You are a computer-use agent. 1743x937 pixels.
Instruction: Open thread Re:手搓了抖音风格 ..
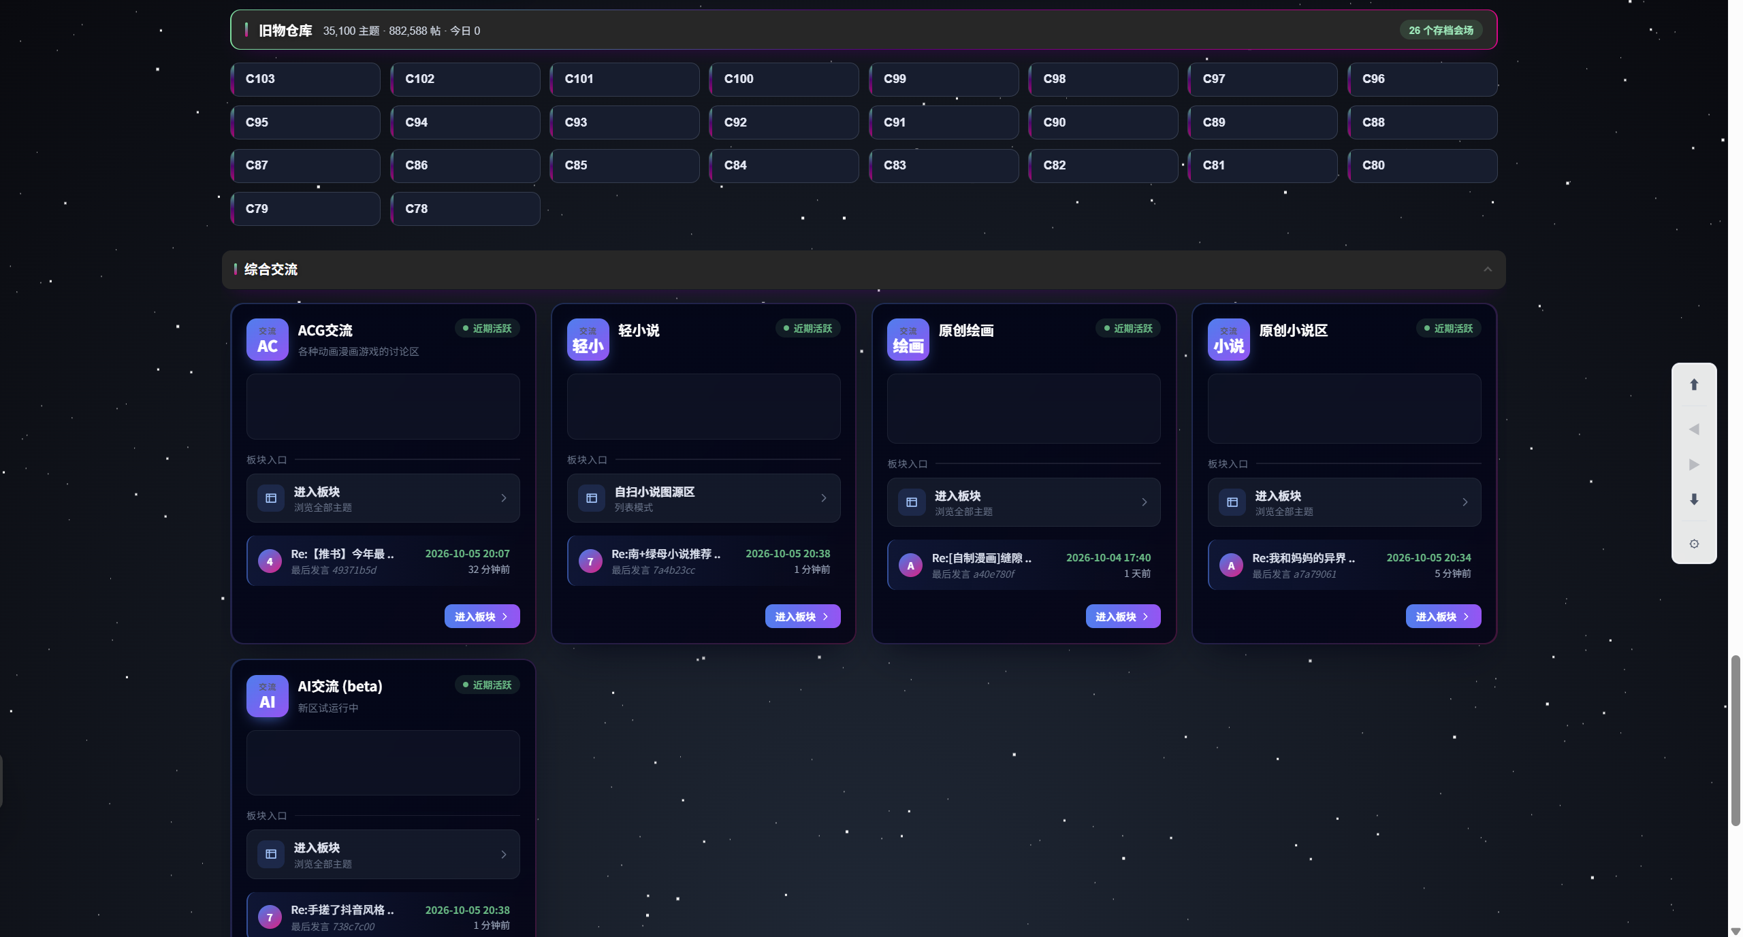(x=342, y=910)
